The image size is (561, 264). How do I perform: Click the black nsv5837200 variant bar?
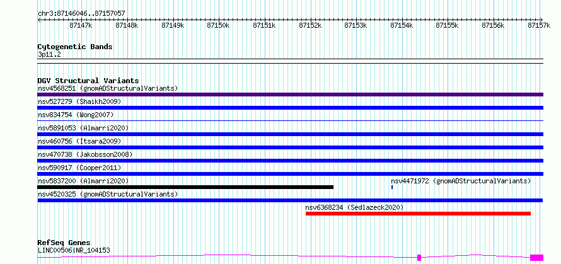tap(185, 187)
